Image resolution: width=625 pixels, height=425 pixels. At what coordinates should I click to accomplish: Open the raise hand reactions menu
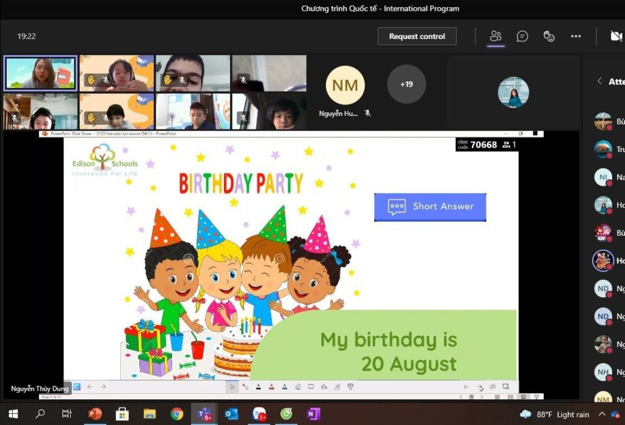pyautogui.click(x=549, y=37)
